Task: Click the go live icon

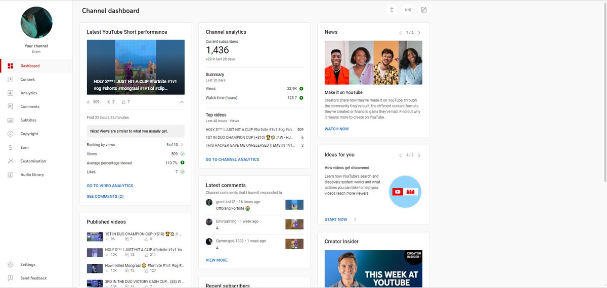Action: tap(408, 10)
